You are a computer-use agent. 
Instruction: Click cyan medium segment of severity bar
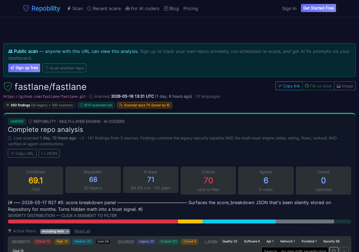239,221
